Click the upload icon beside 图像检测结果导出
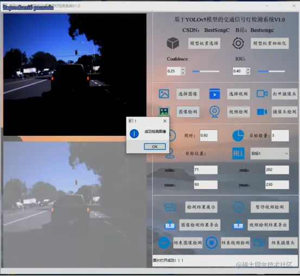 (170, 225)
